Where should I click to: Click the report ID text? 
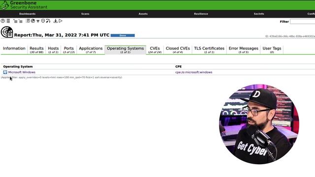[x=290, y=36]
